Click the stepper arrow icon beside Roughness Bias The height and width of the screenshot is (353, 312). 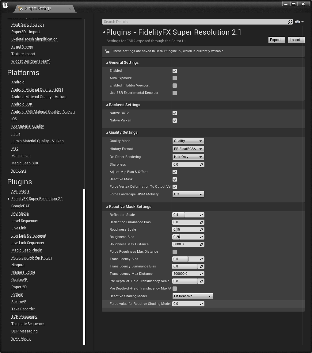click(201, 237)
